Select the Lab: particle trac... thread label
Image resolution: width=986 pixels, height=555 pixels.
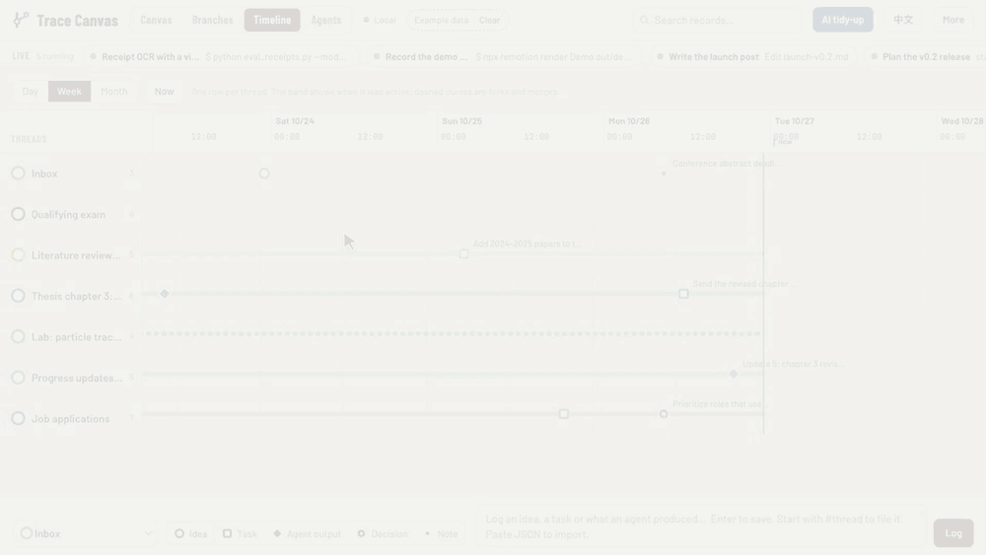pyautogui.click(x=77, y=337)
